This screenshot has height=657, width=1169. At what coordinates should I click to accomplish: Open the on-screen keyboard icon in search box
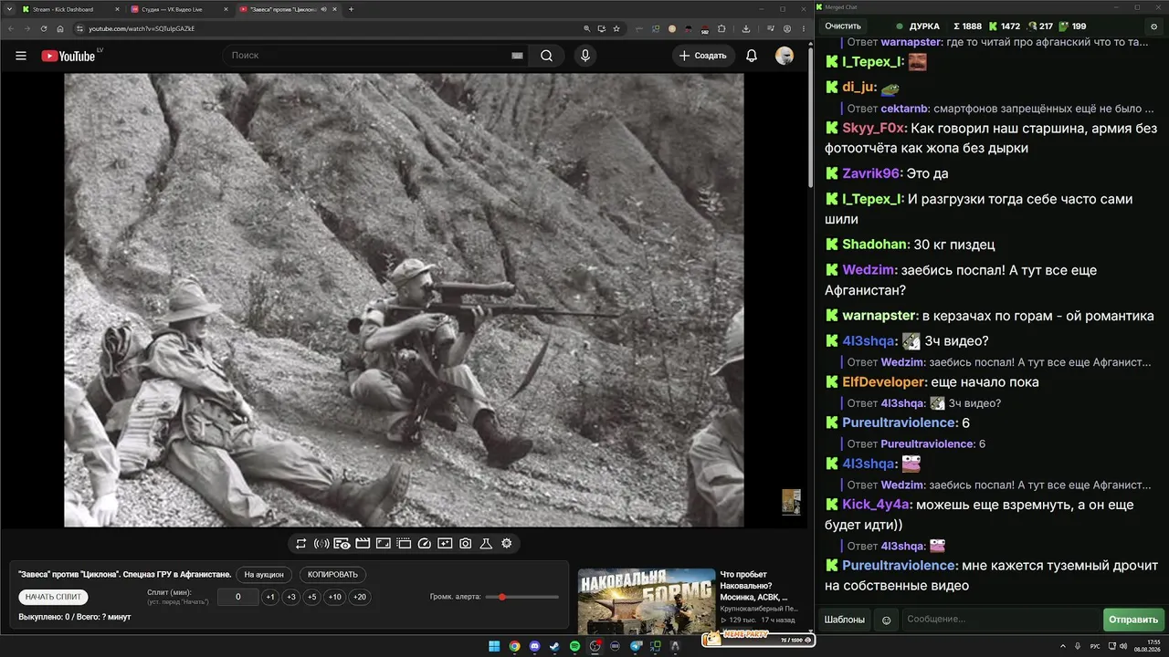pyautogui.click(x=517, y=56)
